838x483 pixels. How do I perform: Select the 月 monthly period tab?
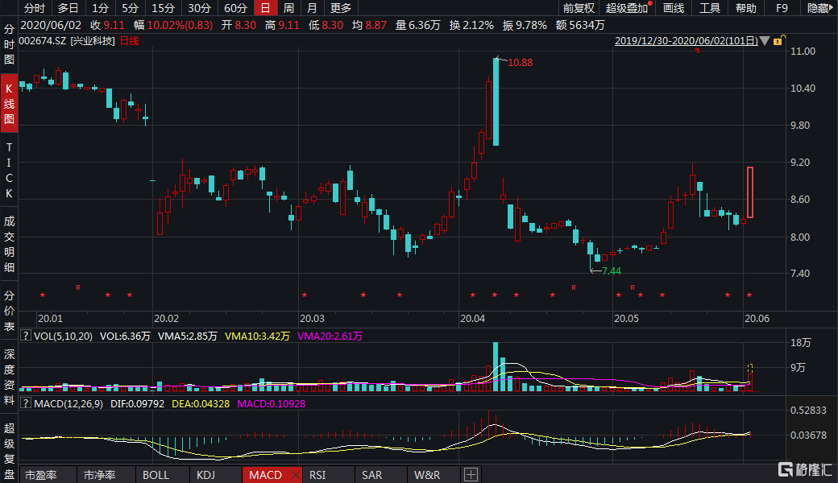pos(312,8)
